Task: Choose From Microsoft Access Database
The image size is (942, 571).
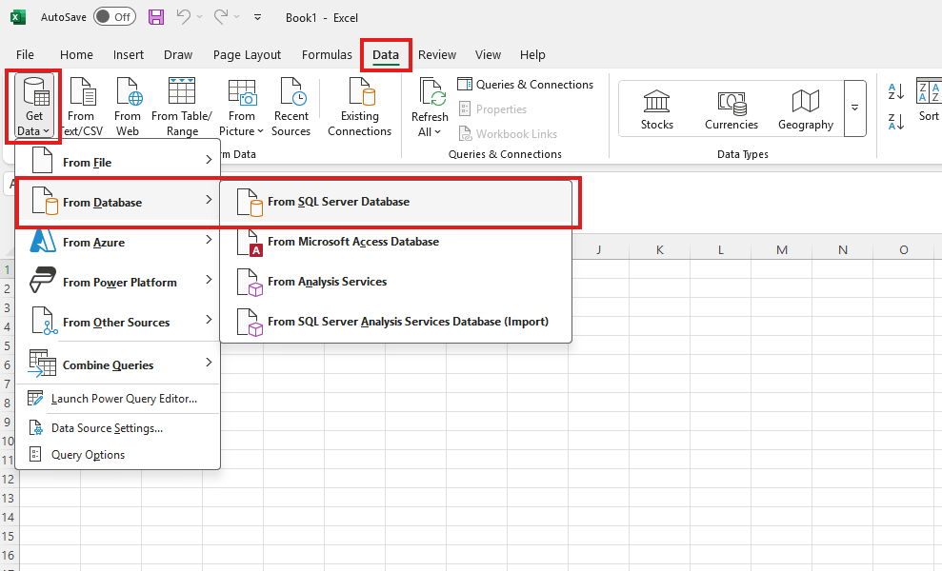Action: tap(396, 242)
